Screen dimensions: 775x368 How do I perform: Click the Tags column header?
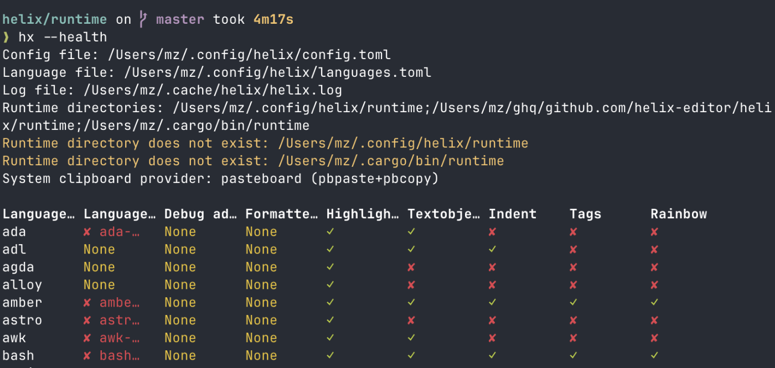(x=586, y=214)
